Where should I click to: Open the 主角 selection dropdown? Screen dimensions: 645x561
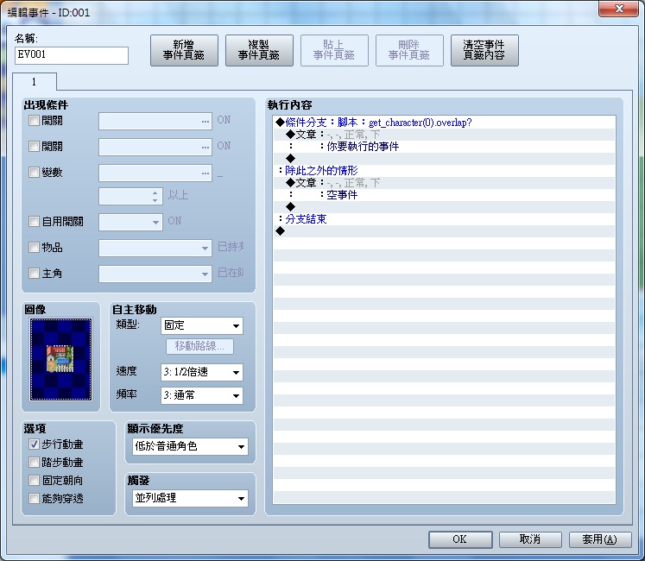coord(155,274)
